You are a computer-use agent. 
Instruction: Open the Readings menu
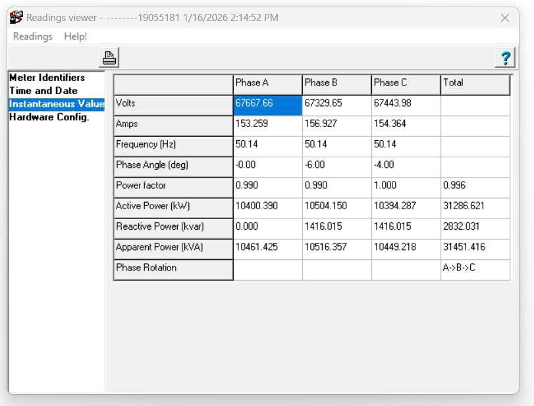[33, 36]
